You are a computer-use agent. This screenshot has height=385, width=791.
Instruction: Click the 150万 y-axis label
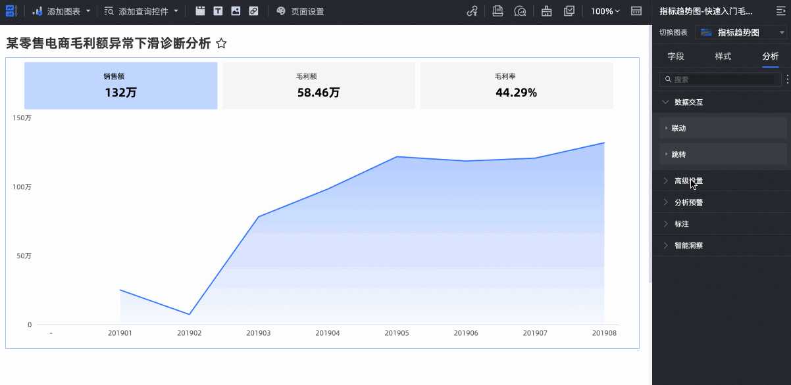[22, 118]
